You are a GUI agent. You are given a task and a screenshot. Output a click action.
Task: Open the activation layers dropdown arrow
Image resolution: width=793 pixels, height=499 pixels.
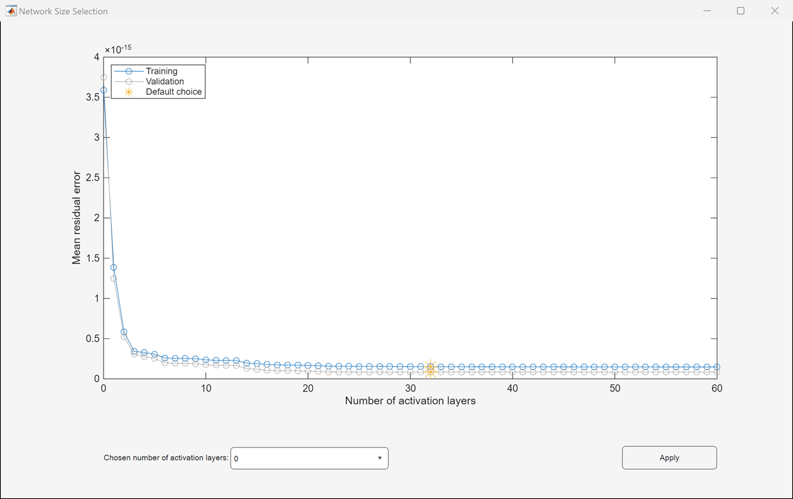tap(380, 458)
